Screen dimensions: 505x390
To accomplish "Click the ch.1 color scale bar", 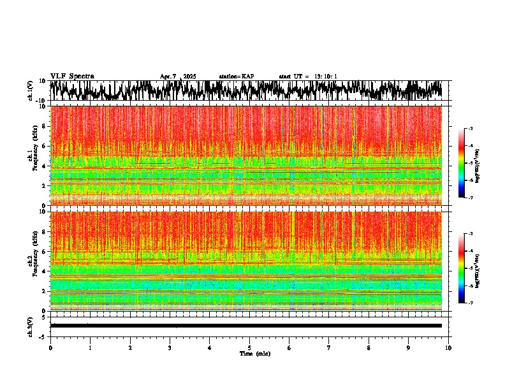I will click(461, 163).
